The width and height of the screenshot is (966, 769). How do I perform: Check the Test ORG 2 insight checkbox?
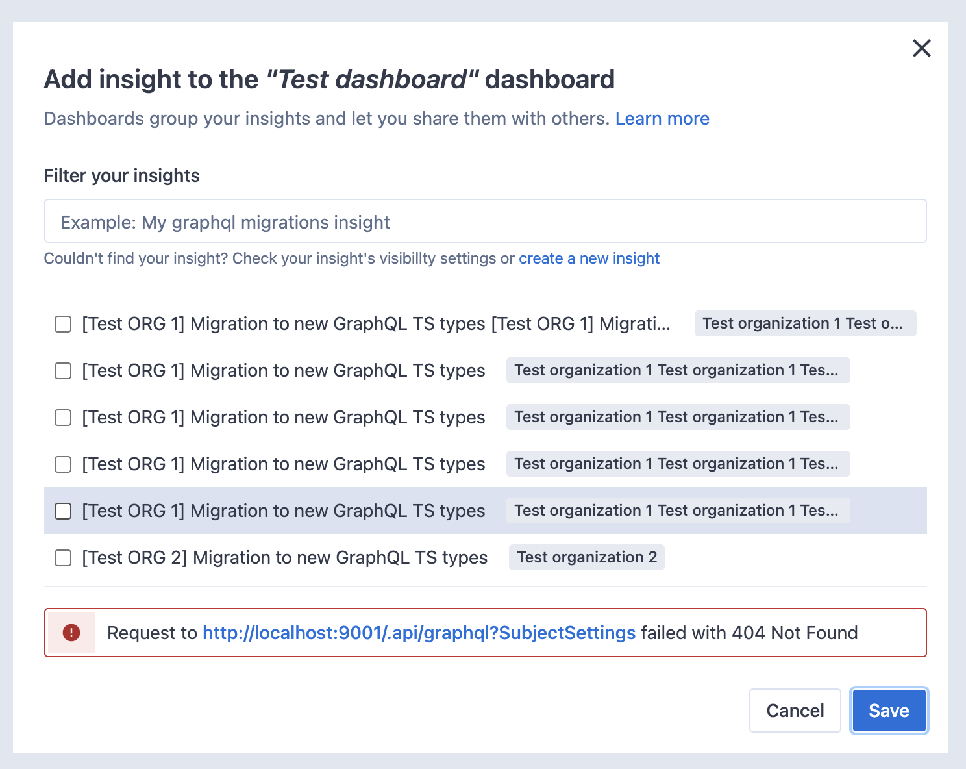[63, 558]
